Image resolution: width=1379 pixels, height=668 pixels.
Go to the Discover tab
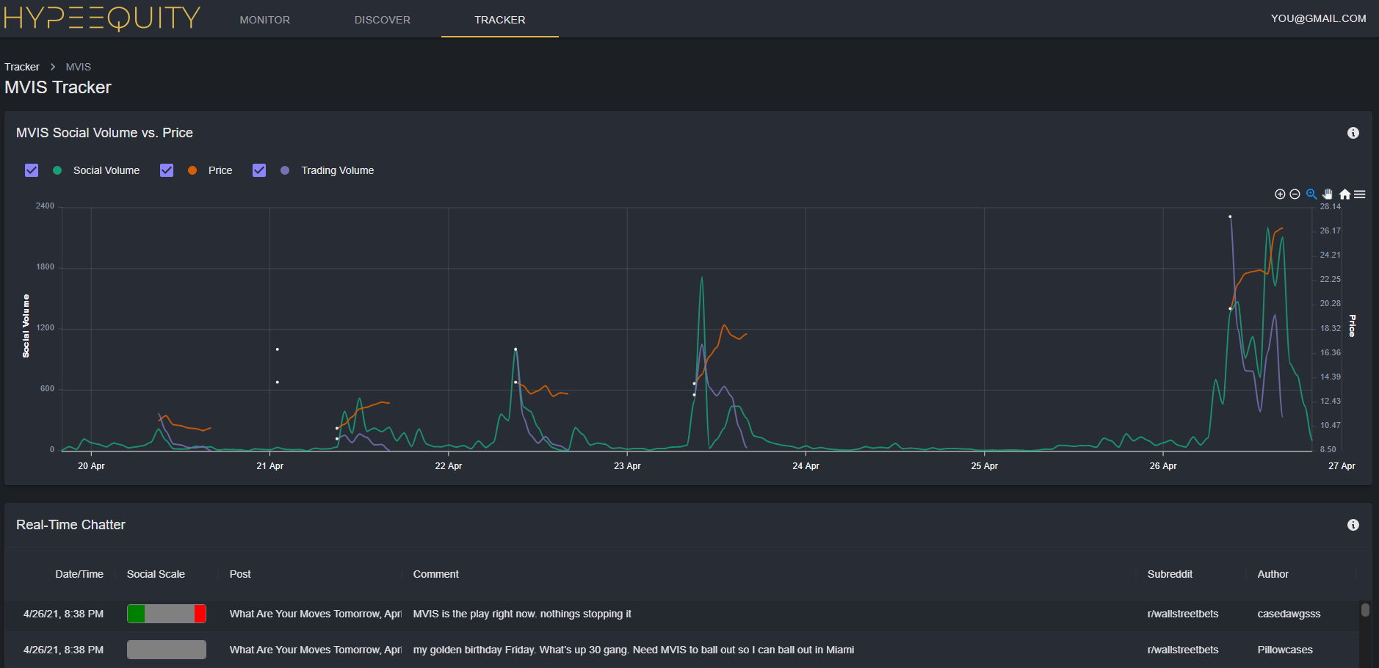(382, 20)
